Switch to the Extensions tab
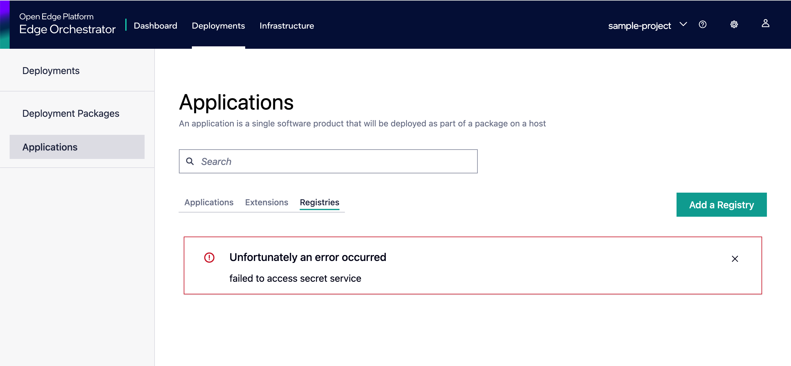 click(266, 202)
